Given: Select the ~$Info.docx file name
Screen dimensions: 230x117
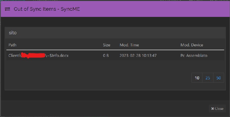Looking at the screenshot, I should pyautogui.click(x=58, y=55).
